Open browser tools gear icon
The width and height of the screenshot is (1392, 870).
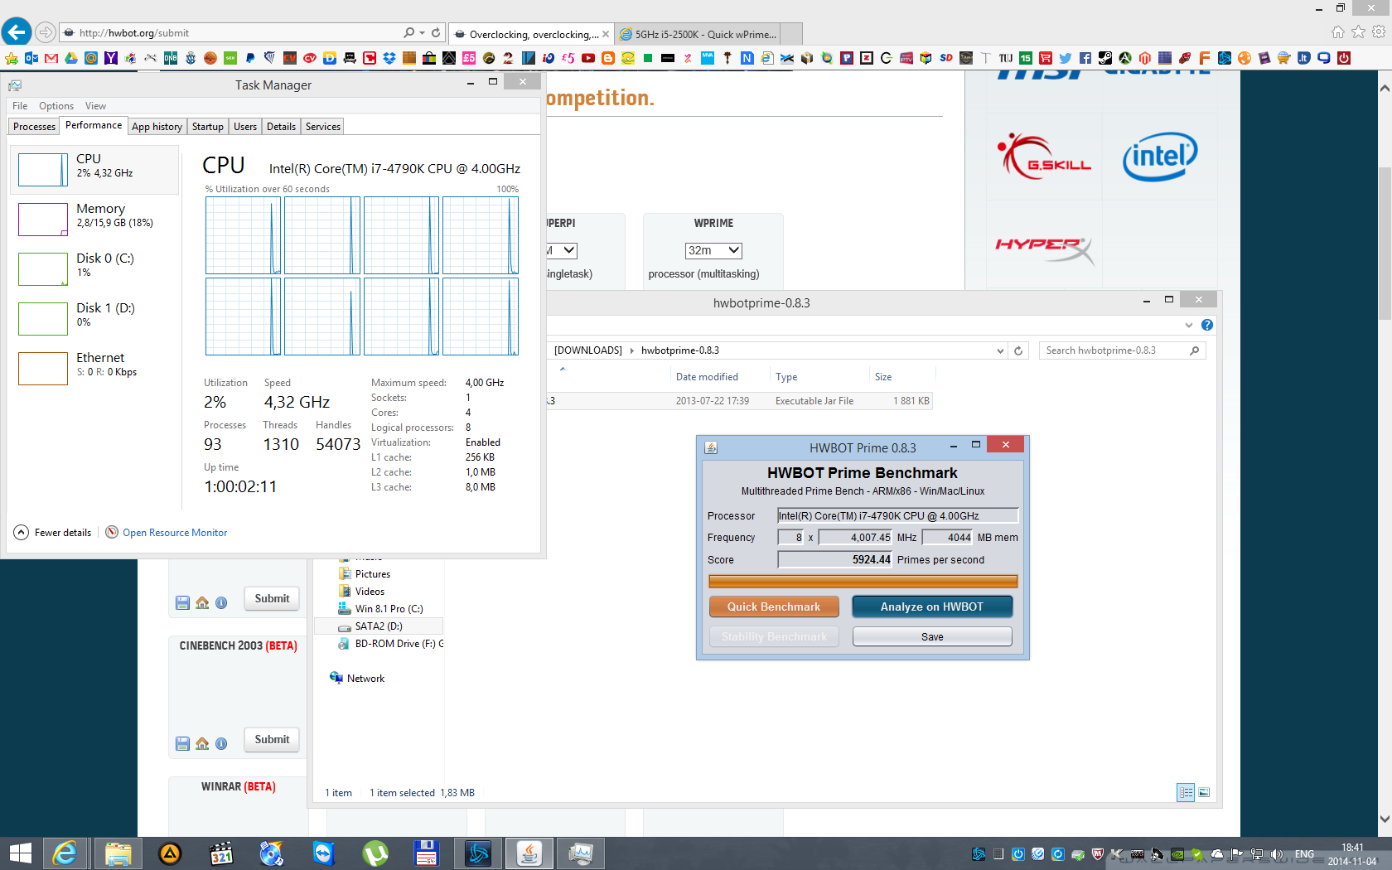click(x=1379, y=32)
